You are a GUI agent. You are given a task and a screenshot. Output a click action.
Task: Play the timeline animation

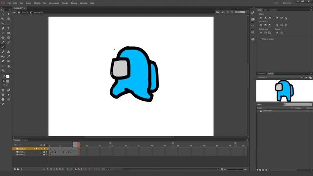point(57,169)
